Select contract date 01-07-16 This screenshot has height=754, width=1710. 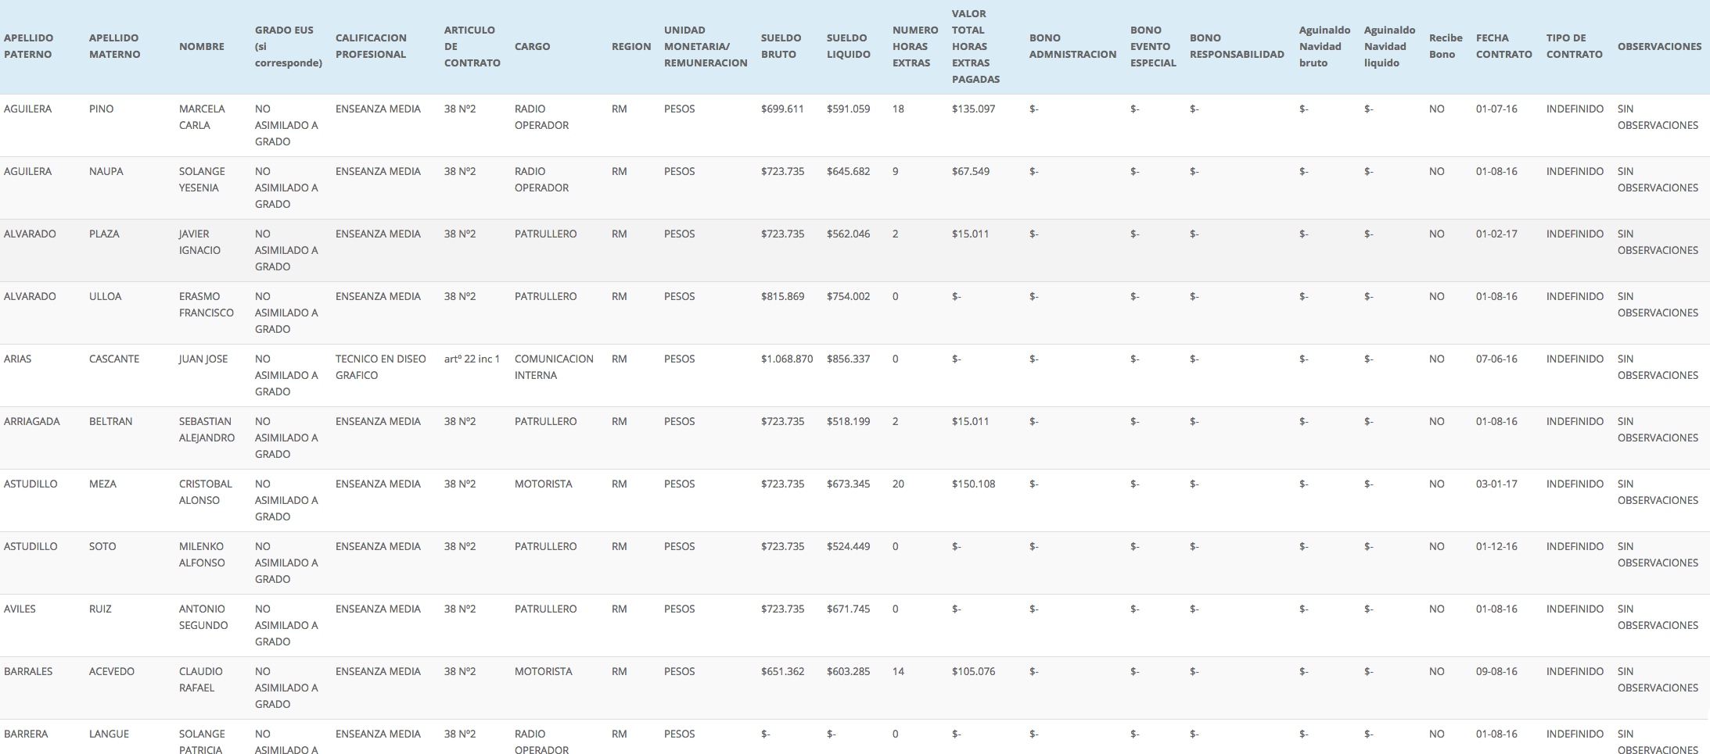1496,109
